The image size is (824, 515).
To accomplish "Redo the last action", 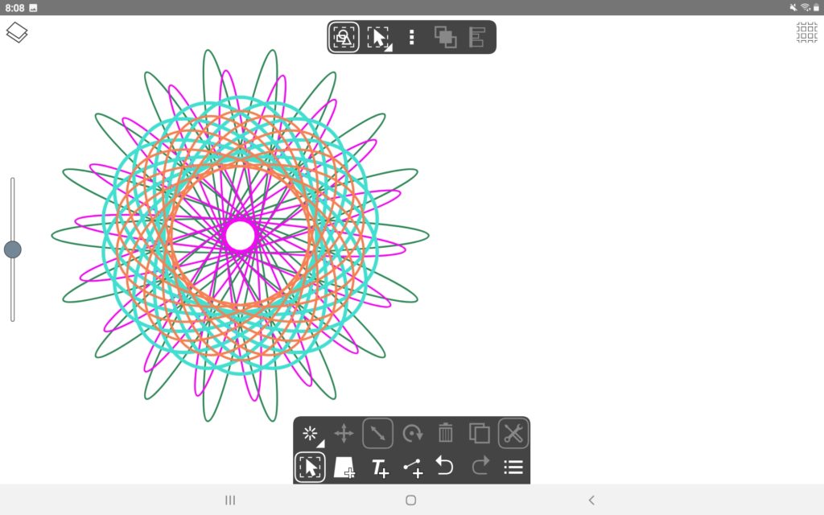I will (479, 467).
